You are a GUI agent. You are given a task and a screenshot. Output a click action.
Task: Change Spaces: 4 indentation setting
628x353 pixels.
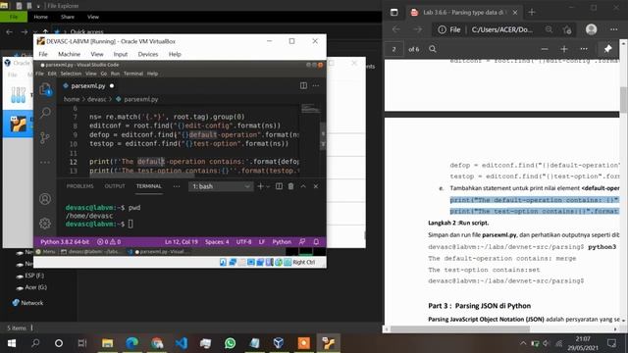[217, 242]
